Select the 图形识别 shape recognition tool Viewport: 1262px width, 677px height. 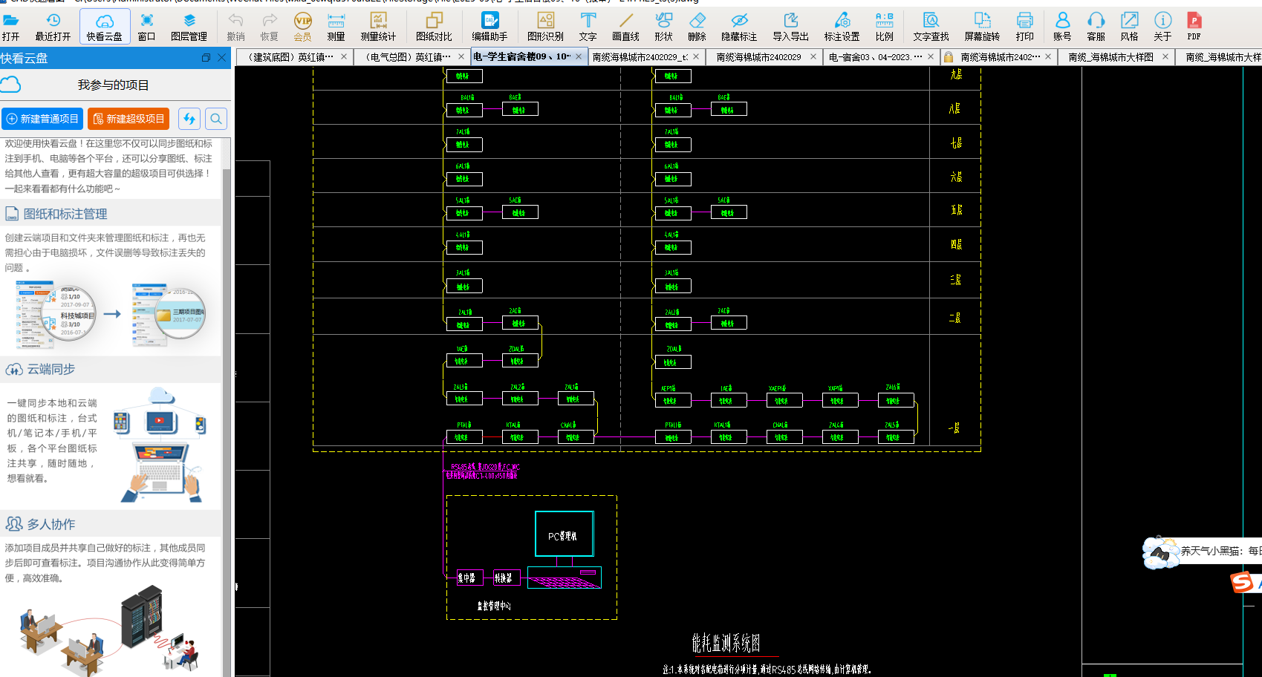[546, 27]
